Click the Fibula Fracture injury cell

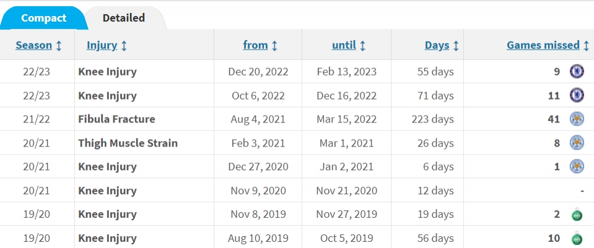(116, 119)
